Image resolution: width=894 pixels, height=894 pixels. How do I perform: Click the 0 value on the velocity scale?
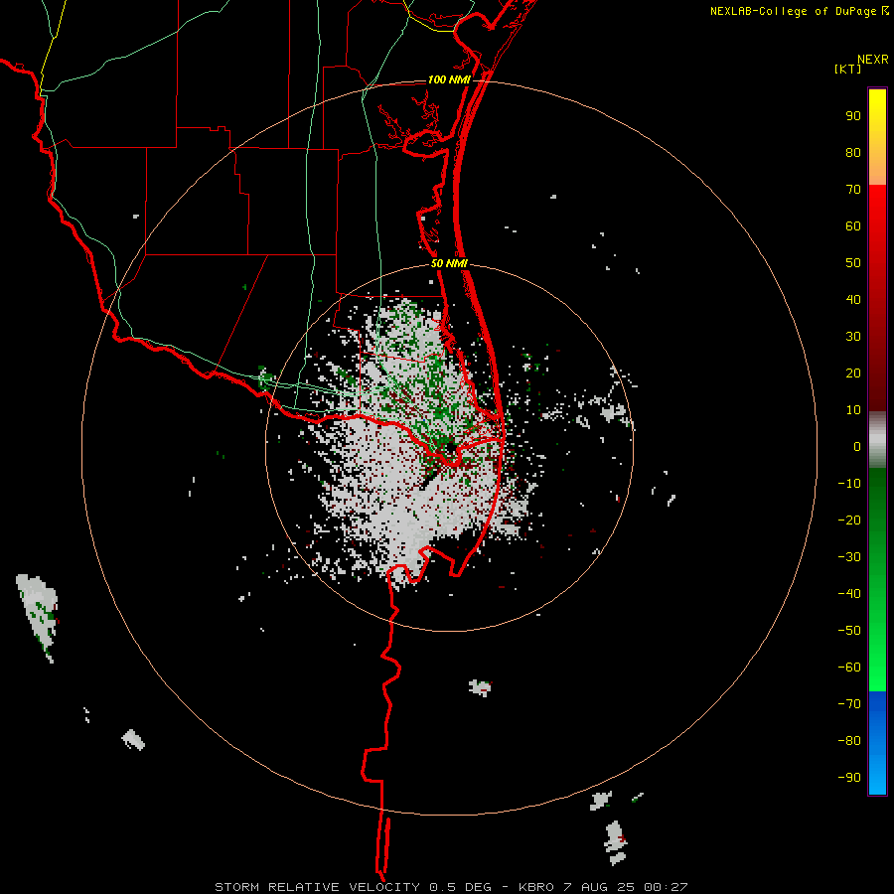[857, 446]
